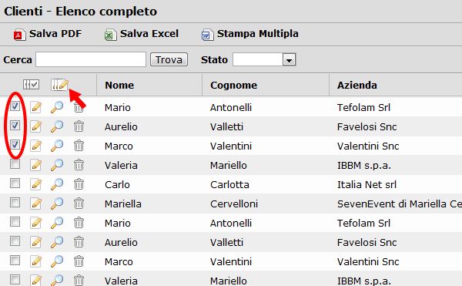This screenshot has height=286, width=462.
Task: Uncheck the checkbox for Mario Antonelli's first row
Action: click(x=15, y=106)
